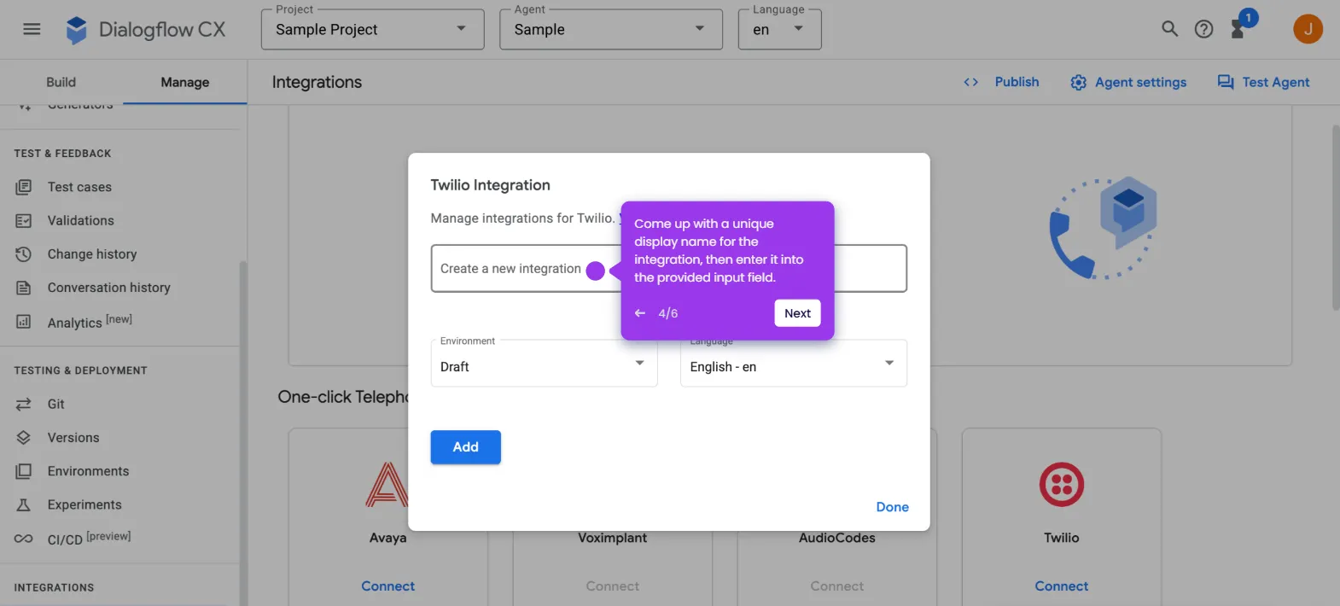This screenshot has height=606, width=1340.
Task: Click the Add button
Action: click(x=465, y=447)
